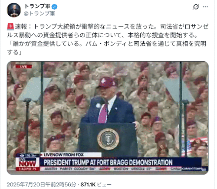
Task: Click the presidential seal on the podium
Action: click(x=108, y=139)
